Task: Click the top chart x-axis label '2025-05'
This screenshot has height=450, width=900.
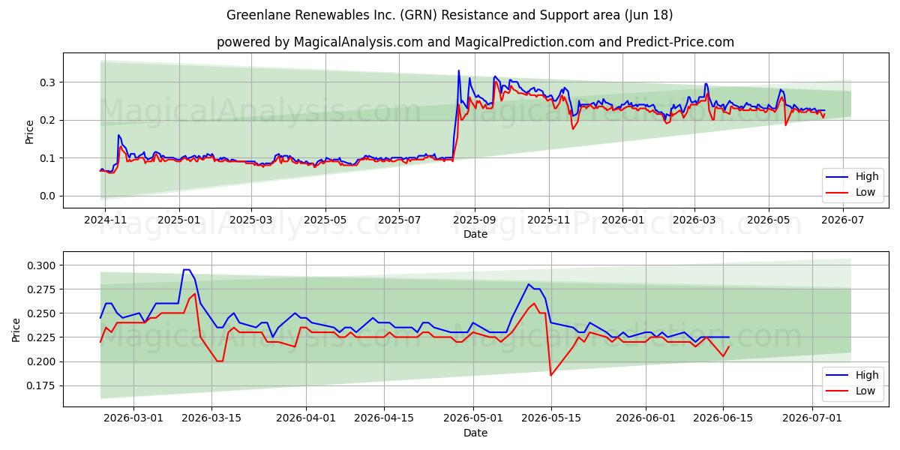Action: coord(325,220)
